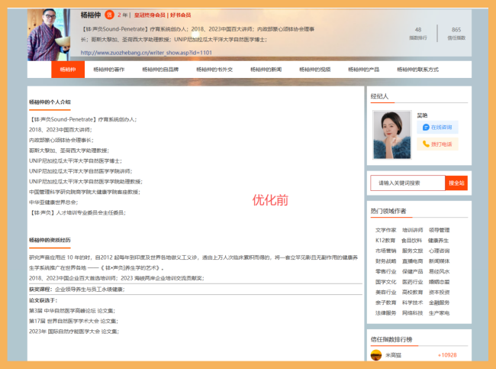
Task: Click the blue chat icon on 在线咨询
Action: click(426, 128)
